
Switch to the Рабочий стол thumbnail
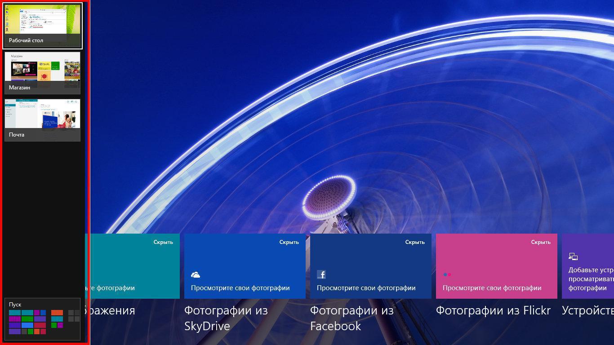pyautogui.click(x=43, y=26)
